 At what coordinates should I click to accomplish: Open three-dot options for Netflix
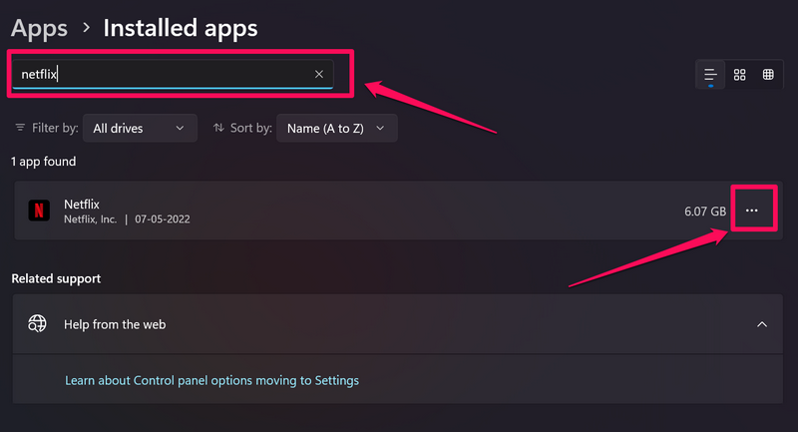pos(752,211)
